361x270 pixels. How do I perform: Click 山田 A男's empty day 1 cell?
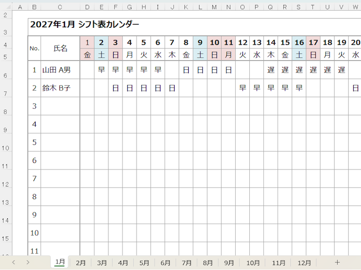click(87, 70)
